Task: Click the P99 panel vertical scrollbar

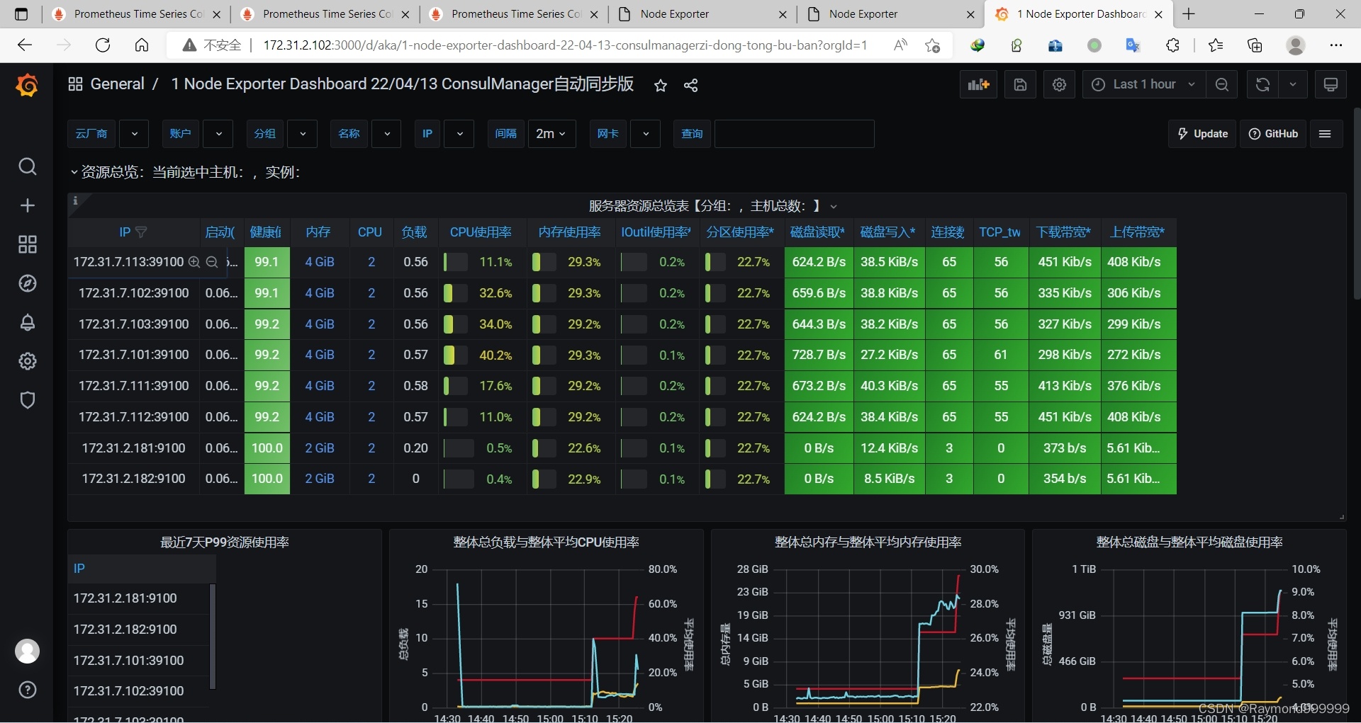Action: (x=212, y=636)
